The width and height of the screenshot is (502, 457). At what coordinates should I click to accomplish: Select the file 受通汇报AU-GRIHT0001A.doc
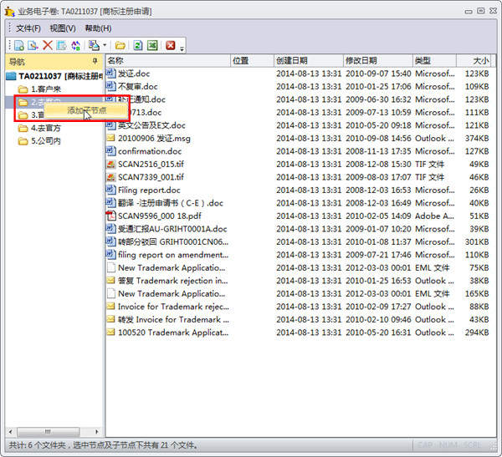pyautogui.click(x=172, y=229)
